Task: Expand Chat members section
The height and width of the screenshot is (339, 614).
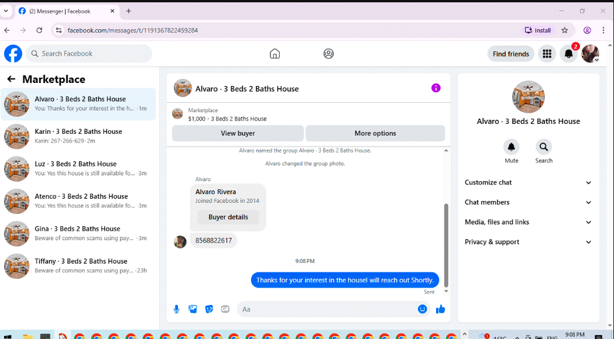Action: pos(528,202)
